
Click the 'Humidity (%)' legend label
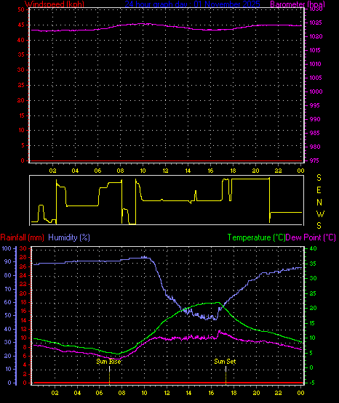[x=69, y=237]
